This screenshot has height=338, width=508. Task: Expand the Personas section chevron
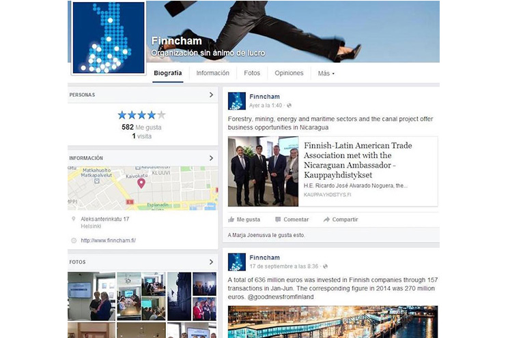coord(211,95)
